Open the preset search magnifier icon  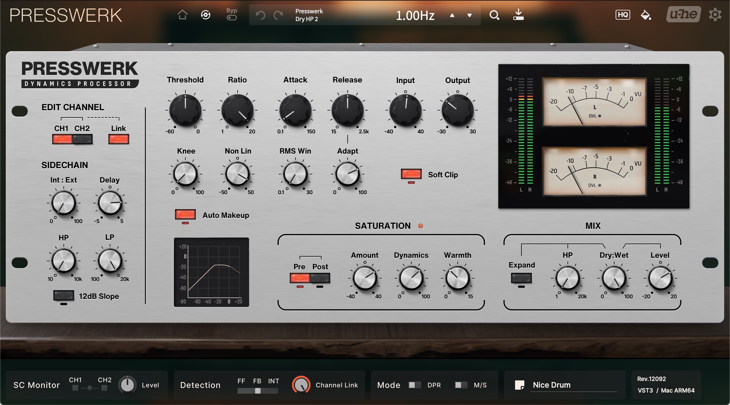tap(494, 15)
